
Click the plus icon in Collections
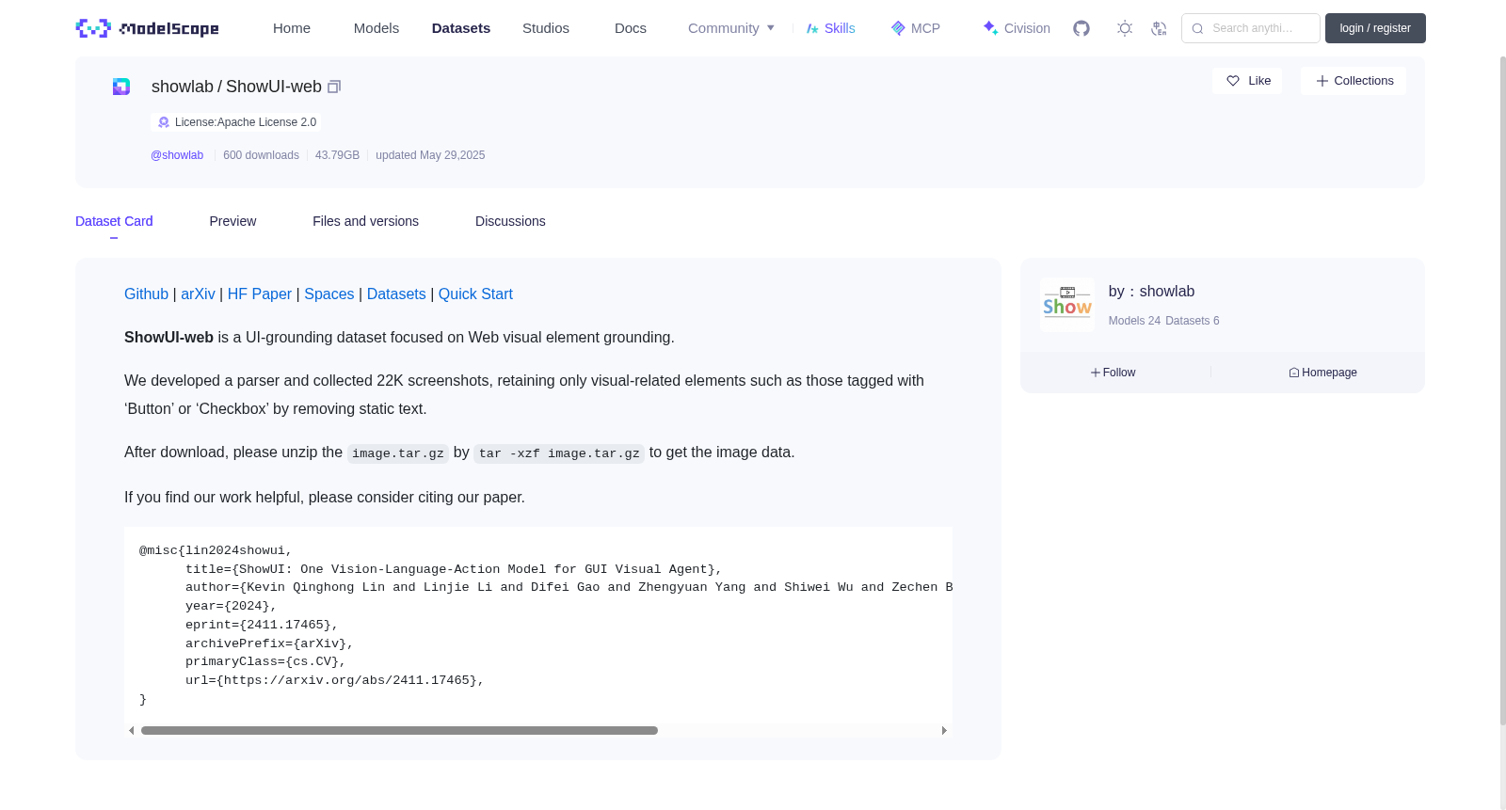coord(1322,81)
